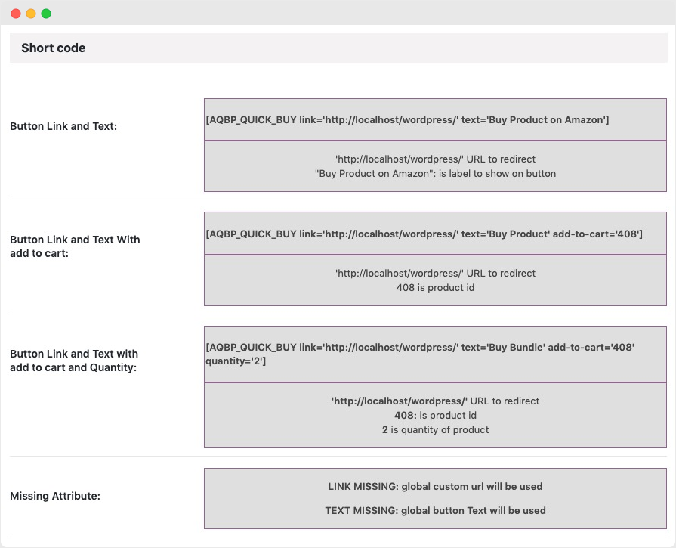Click the Short code section header
The width and height of the screenshot is (676, 548).
pyautogui.click(x=54, y=48)
